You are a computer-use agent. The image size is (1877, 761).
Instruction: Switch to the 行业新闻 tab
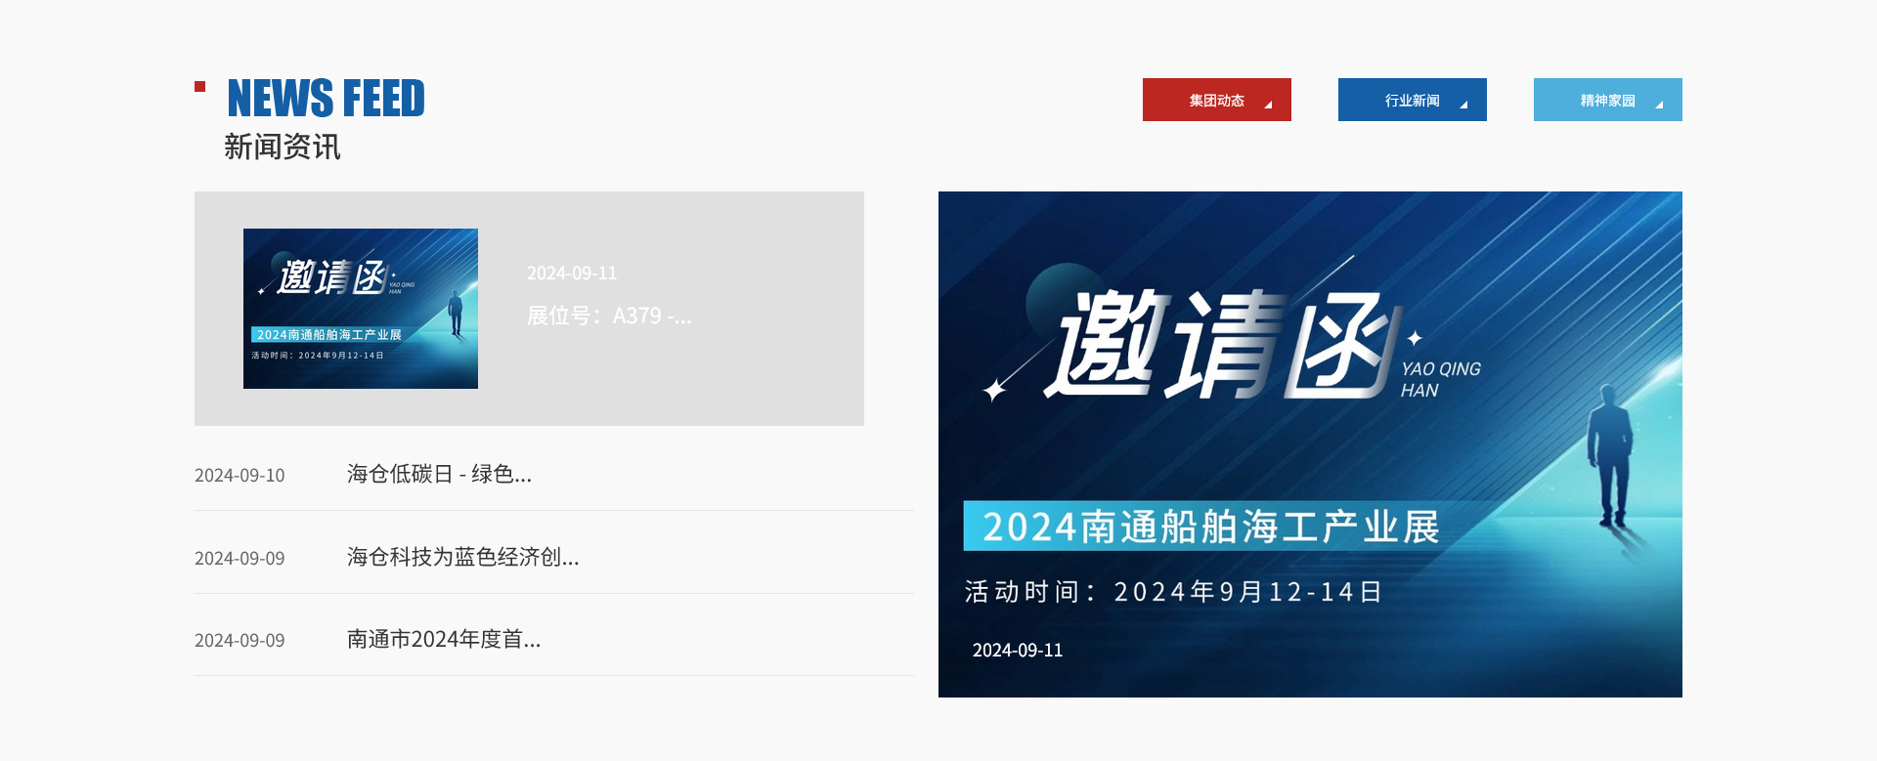coord(1412,100)
